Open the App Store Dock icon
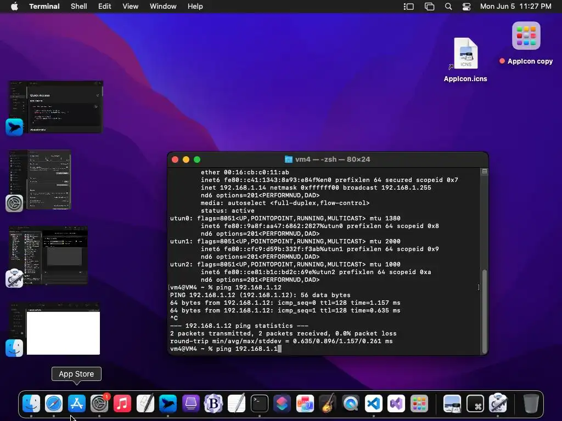 pyautogui.click(x=77, y=403)
